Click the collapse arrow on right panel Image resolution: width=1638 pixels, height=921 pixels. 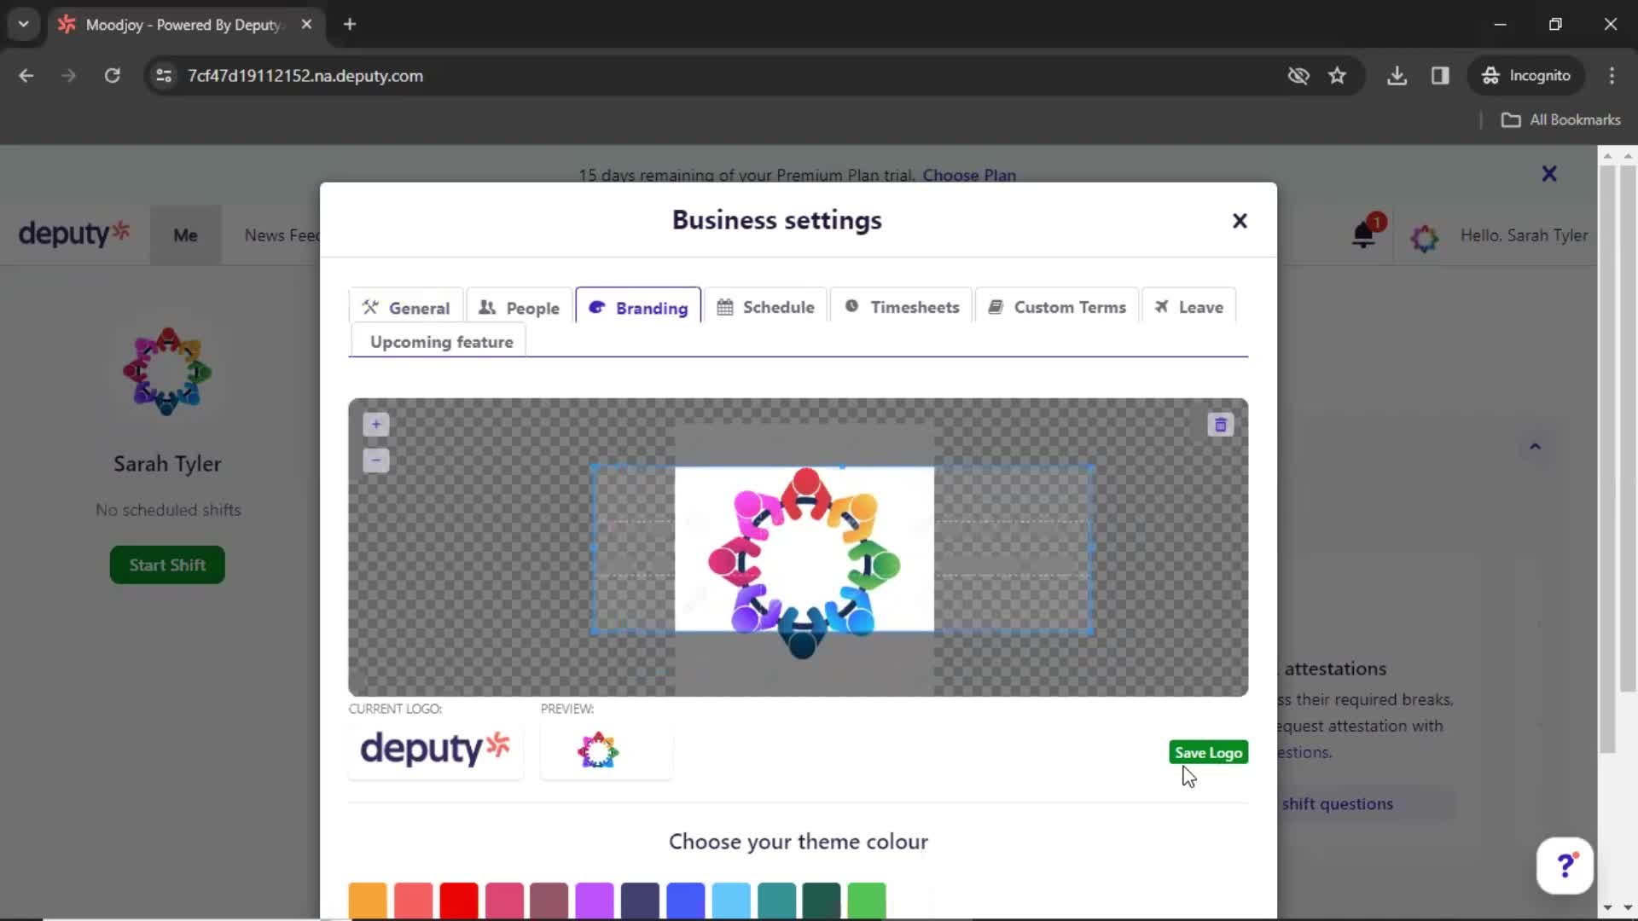(1536, 445)
